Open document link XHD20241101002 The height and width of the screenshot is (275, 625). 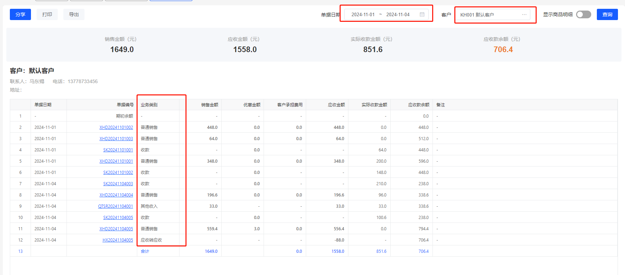(x=116, y=127)
